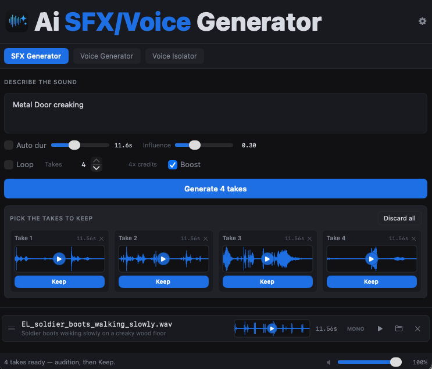Click the 11.6s duration value
432x369 pixels.
click(123, 145)
